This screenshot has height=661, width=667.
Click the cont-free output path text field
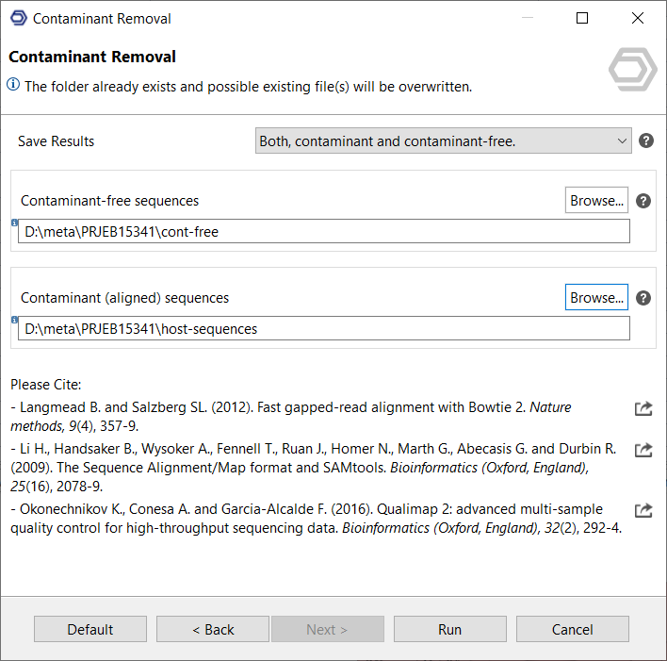(324, 232)
